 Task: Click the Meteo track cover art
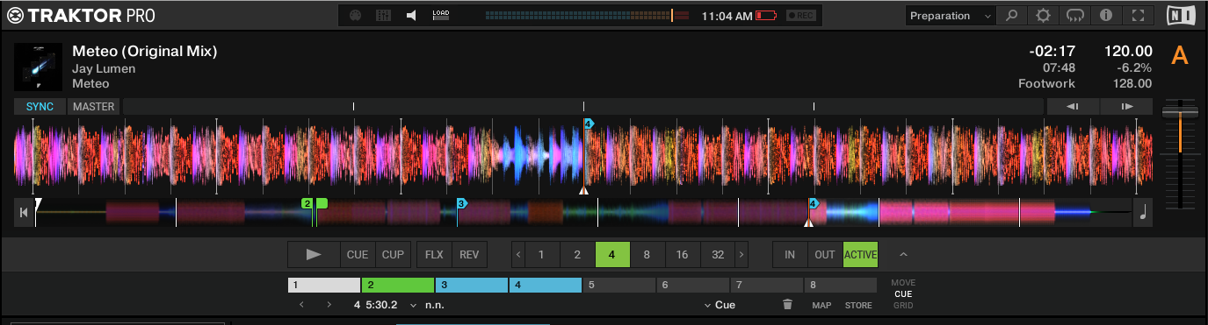click(38, 67)
